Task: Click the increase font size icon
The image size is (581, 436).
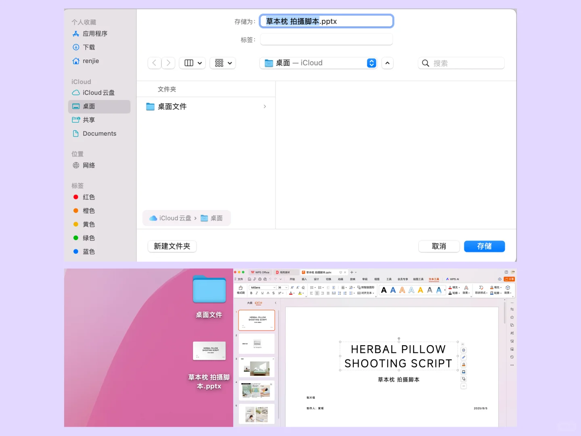Action: [292, 287]
